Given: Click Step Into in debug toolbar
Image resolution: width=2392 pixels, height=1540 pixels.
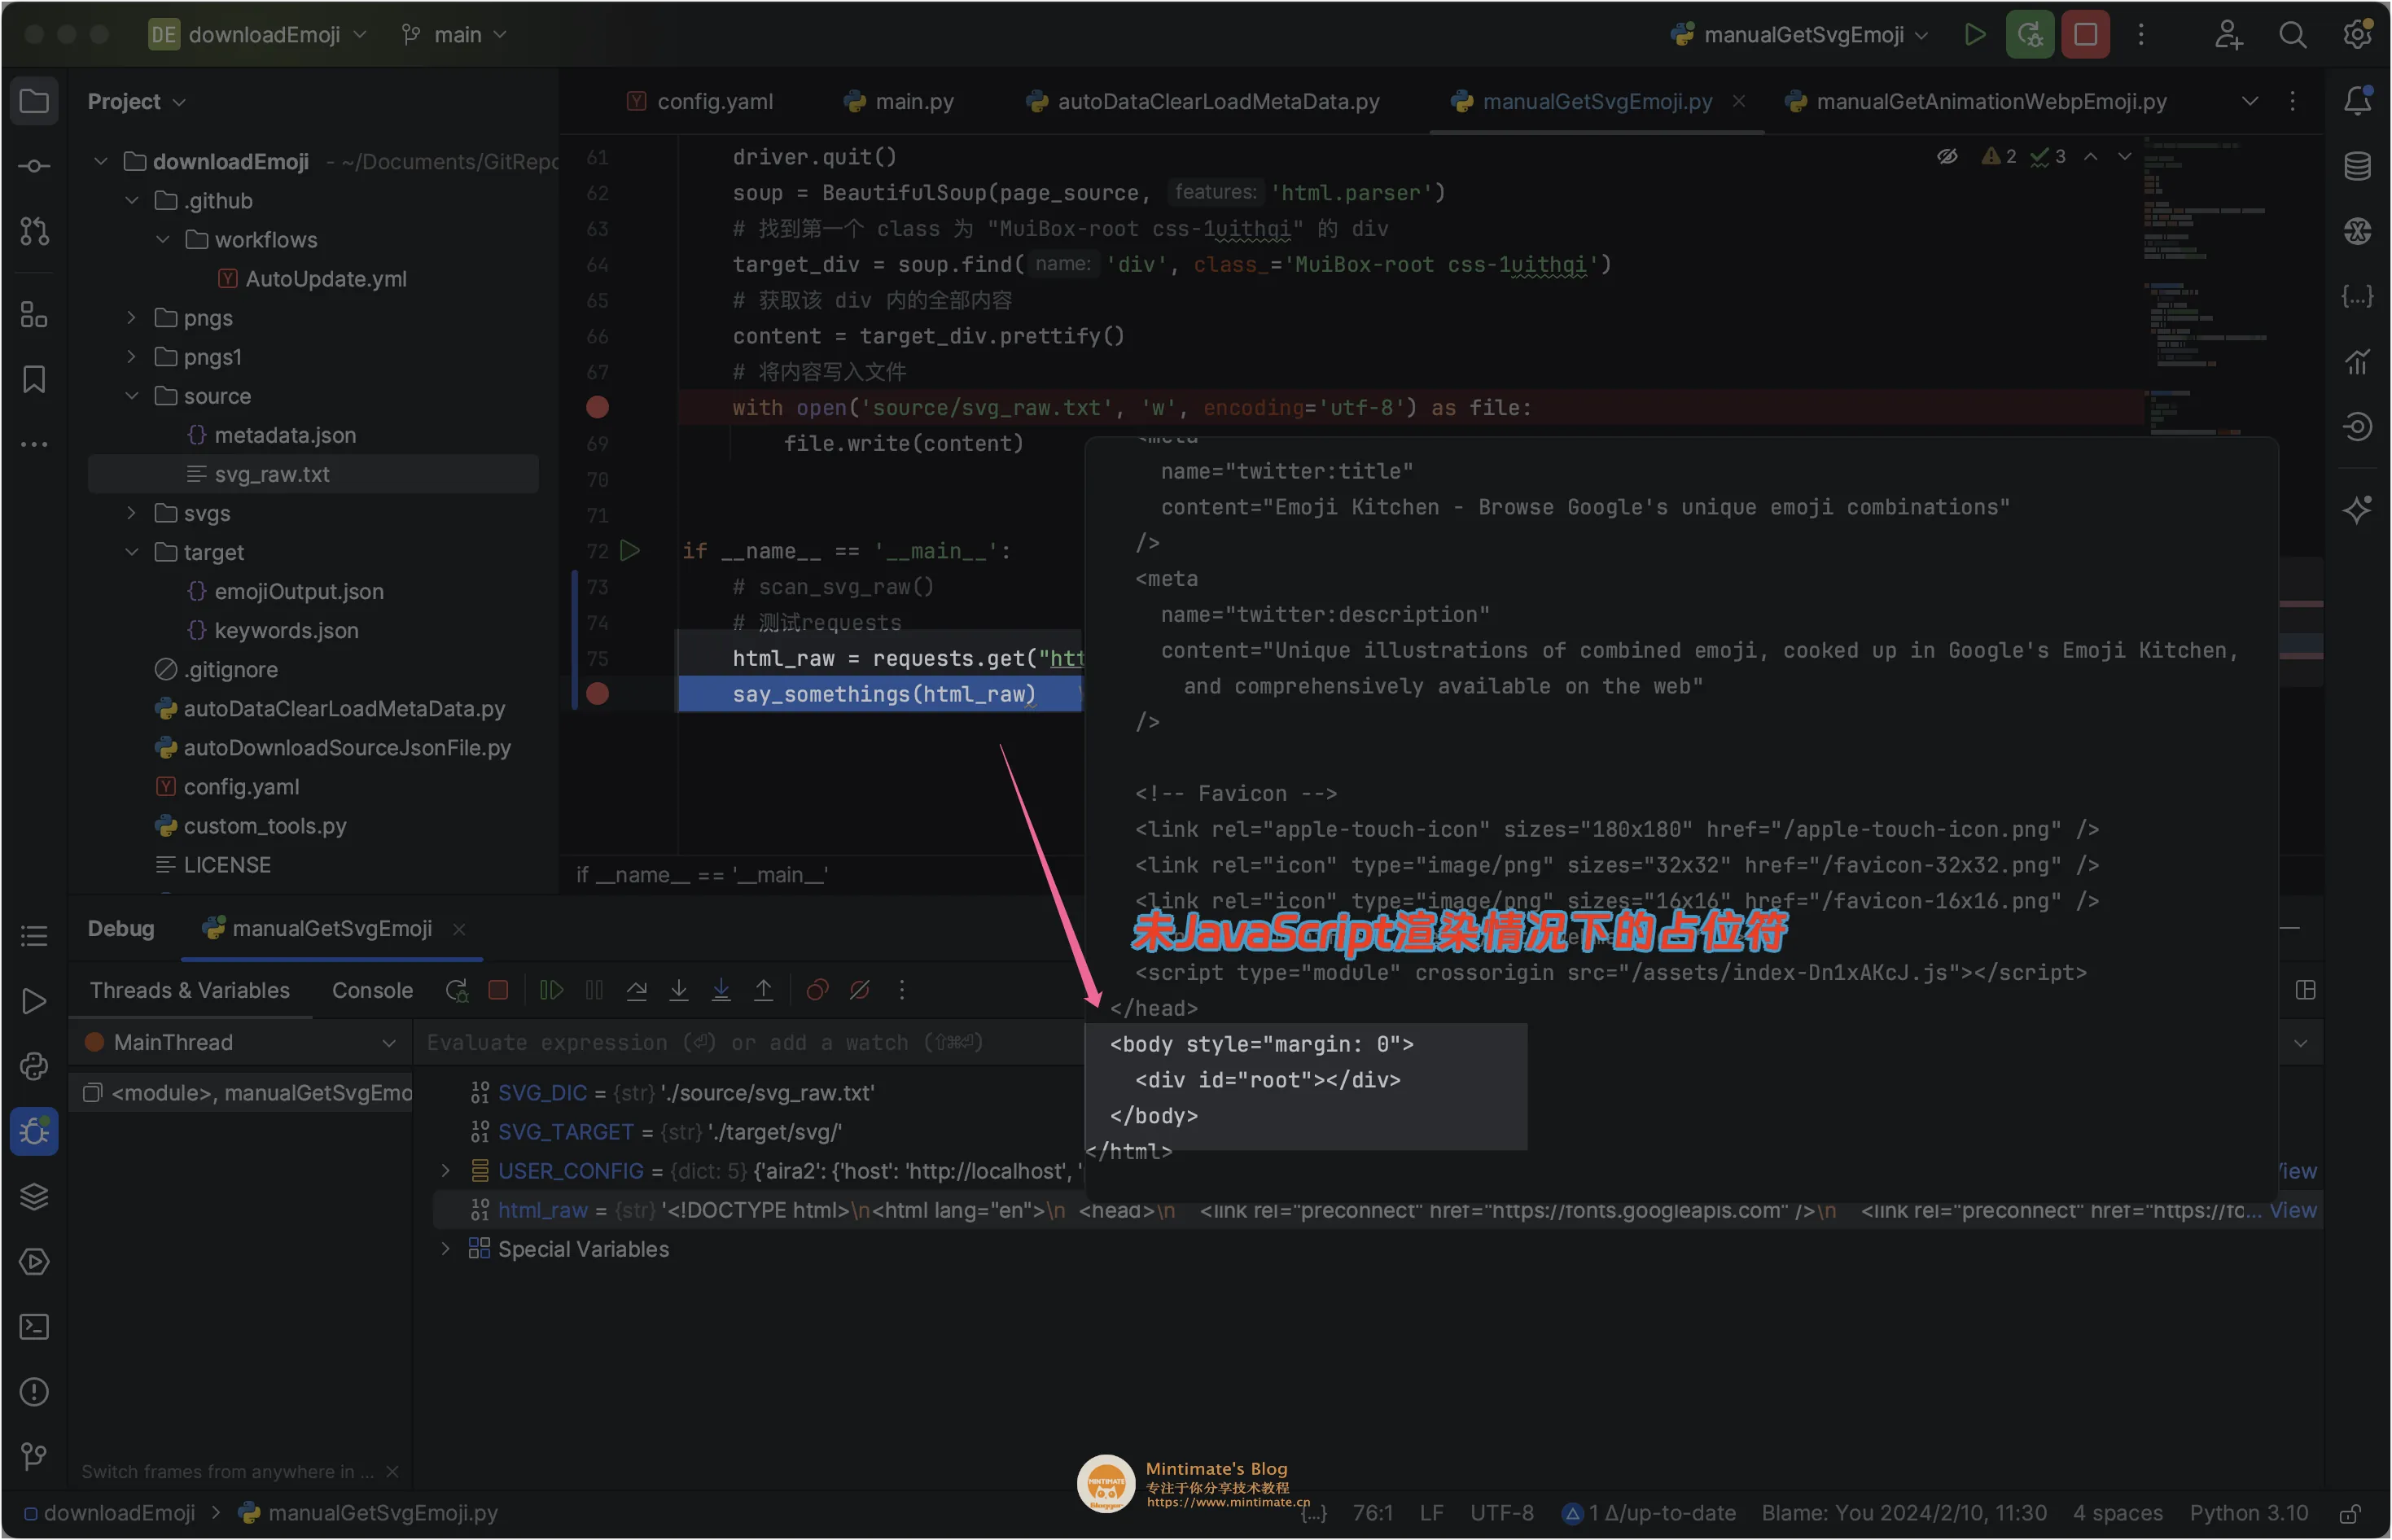Looking at the screenshot, I should (678, 990).
